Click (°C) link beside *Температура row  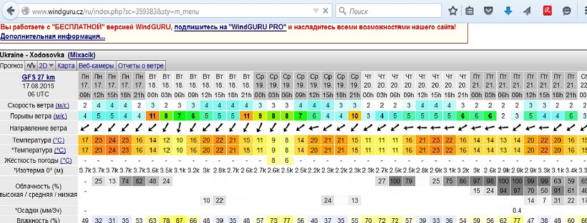(61, 150)
